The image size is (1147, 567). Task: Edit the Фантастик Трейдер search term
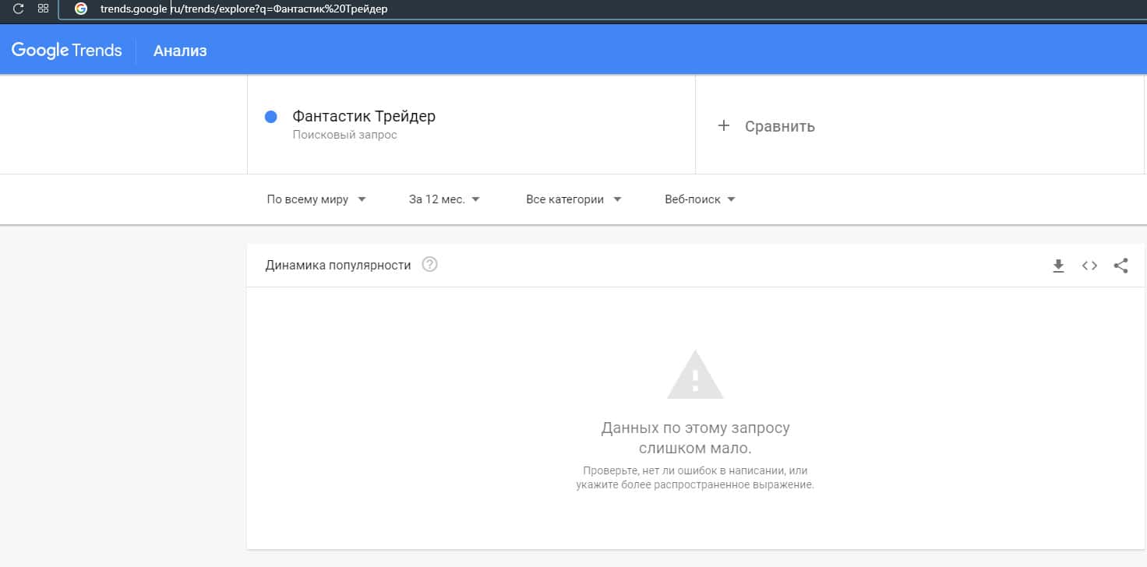[364, 116]
